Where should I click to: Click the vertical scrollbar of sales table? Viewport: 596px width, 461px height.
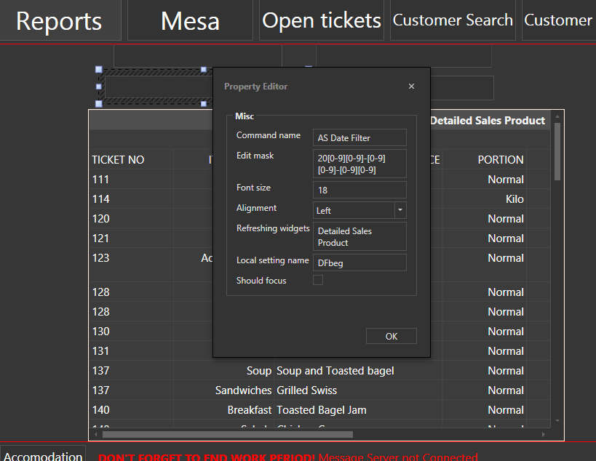pos(557,153)
